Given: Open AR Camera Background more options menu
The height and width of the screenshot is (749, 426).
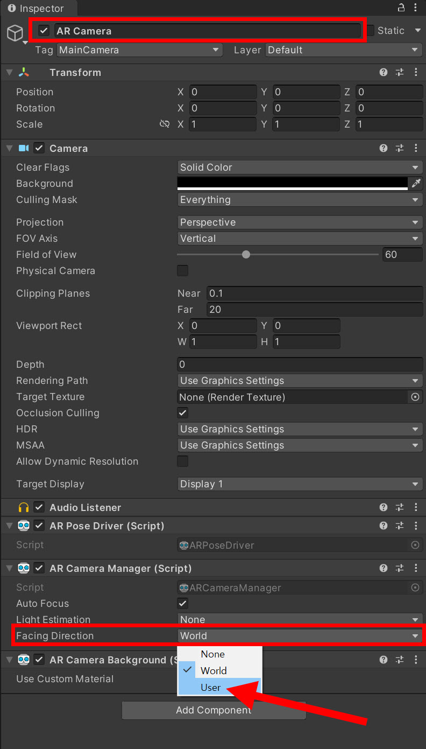Looking at the screenshot, I should tap(415, 660).
